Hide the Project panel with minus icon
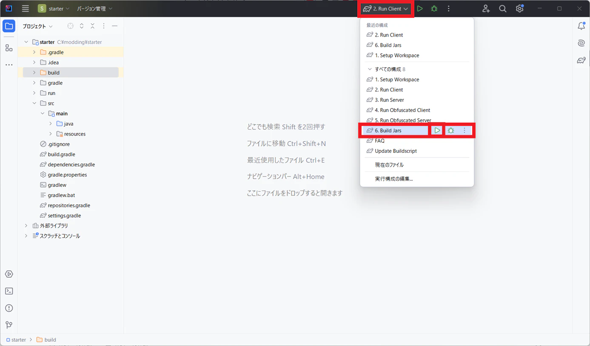Image resolution: width=590 pixels, height=346 pixels. pos(114,26)
